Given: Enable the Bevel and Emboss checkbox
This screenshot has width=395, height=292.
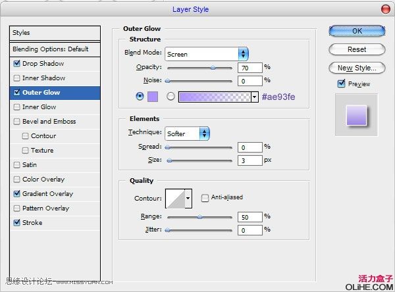Looking at the screenshot, I should 16,122.
